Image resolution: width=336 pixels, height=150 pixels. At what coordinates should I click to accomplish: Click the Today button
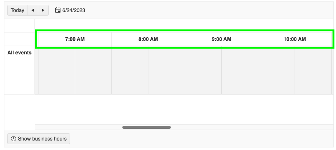(x=17, y=10)
